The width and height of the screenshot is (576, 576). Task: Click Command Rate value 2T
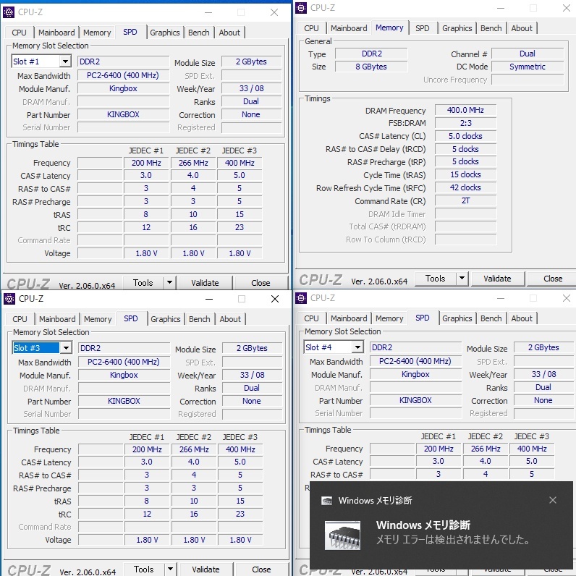click(x=465, y=200)
